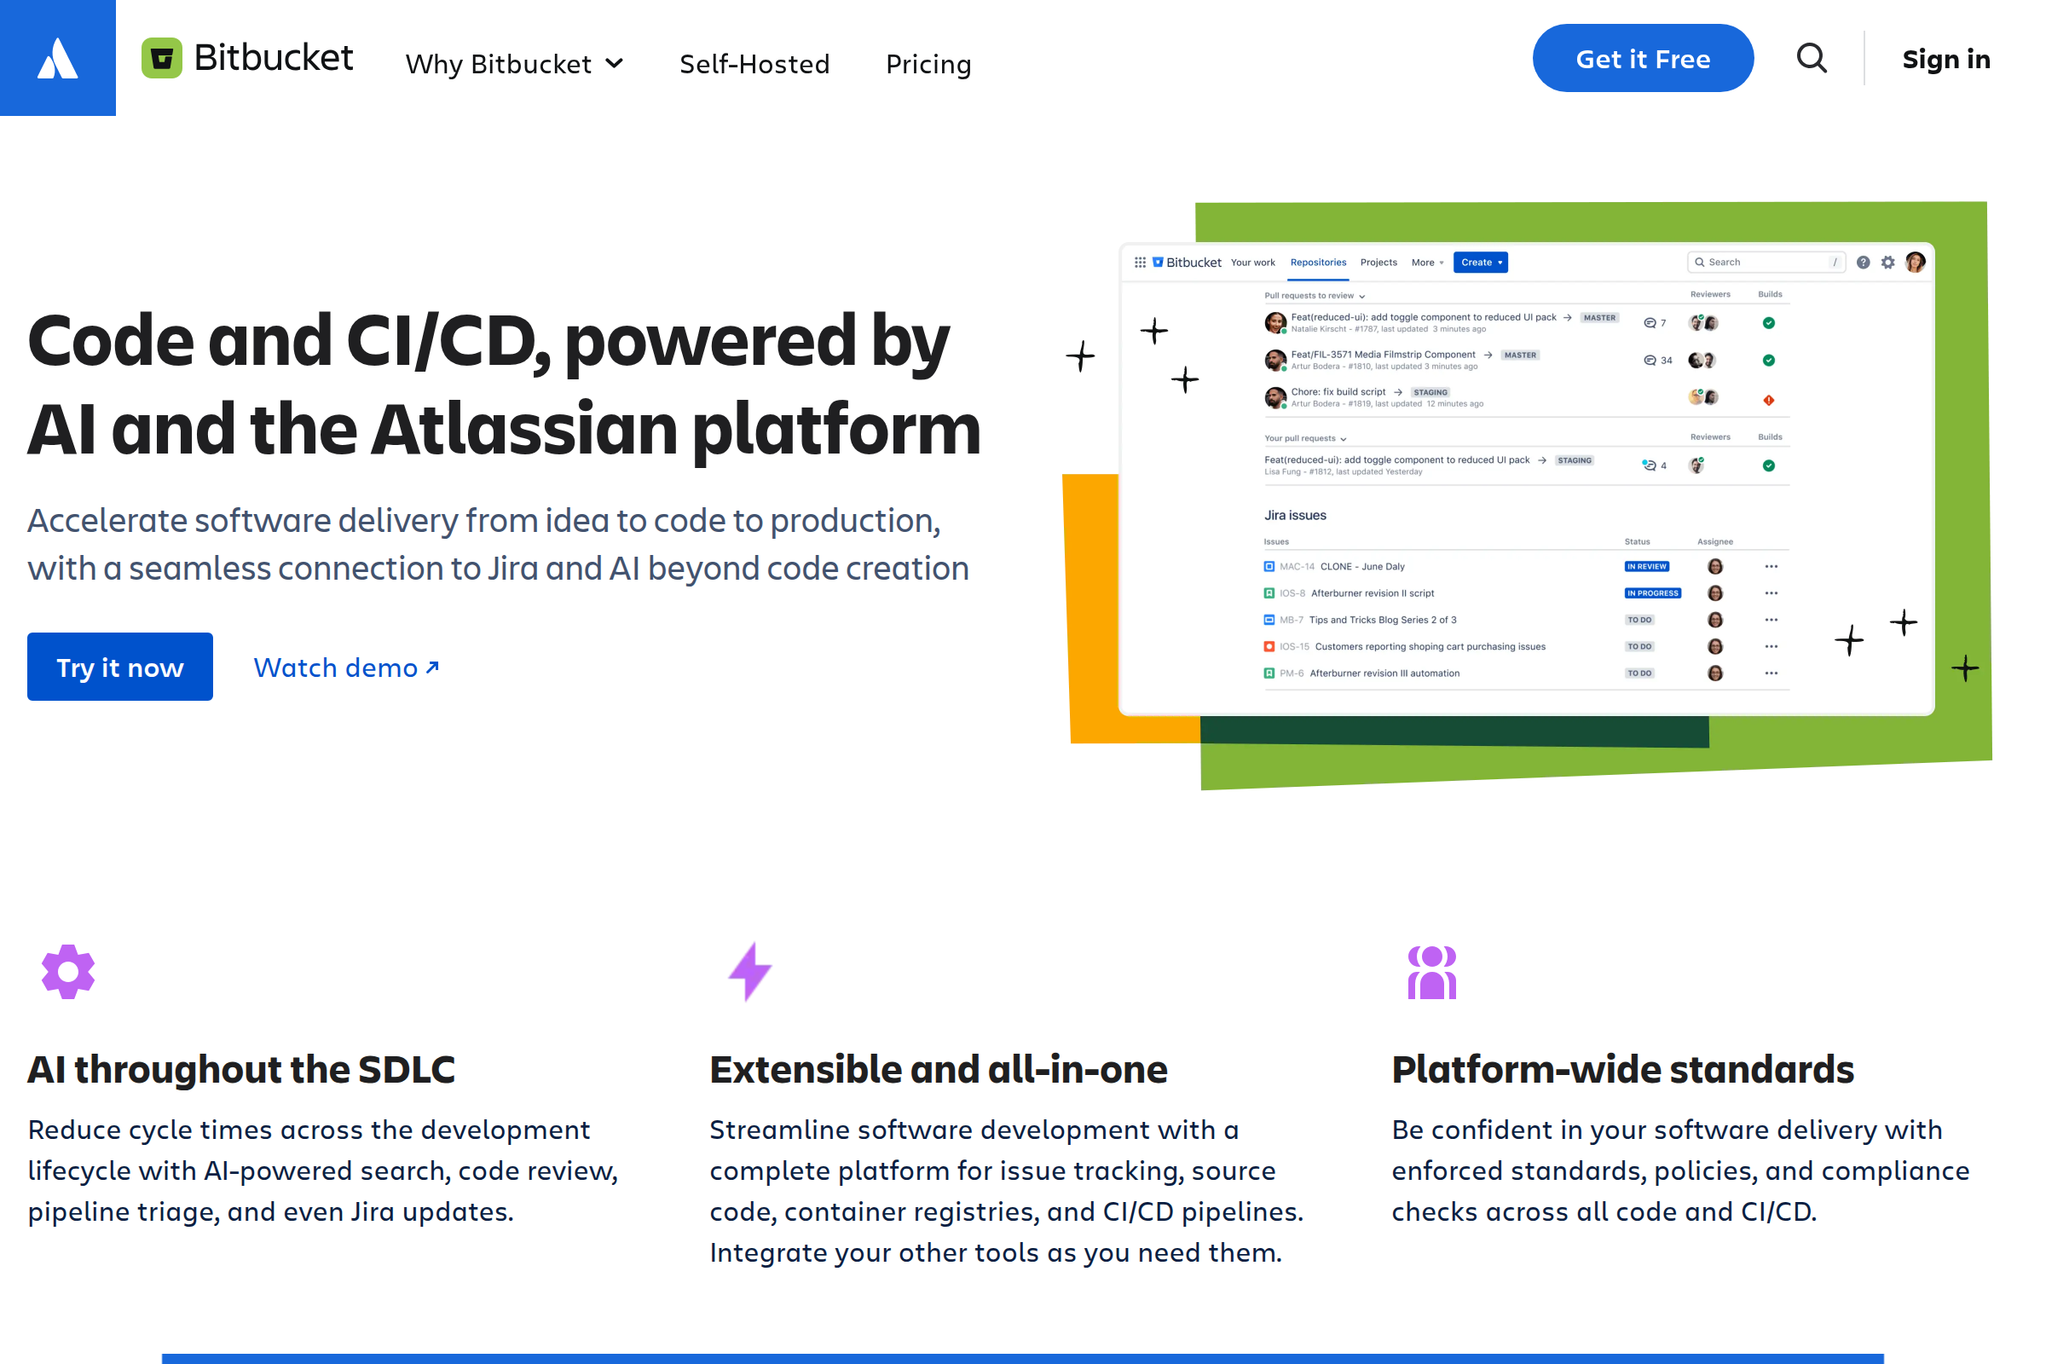
Task: Open the Watch demo link
Action: (346, 668)
